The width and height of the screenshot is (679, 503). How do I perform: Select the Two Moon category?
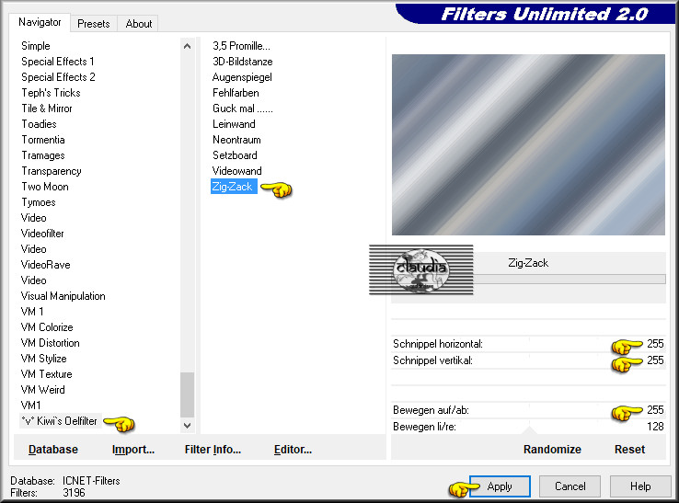tap(45, 187)
